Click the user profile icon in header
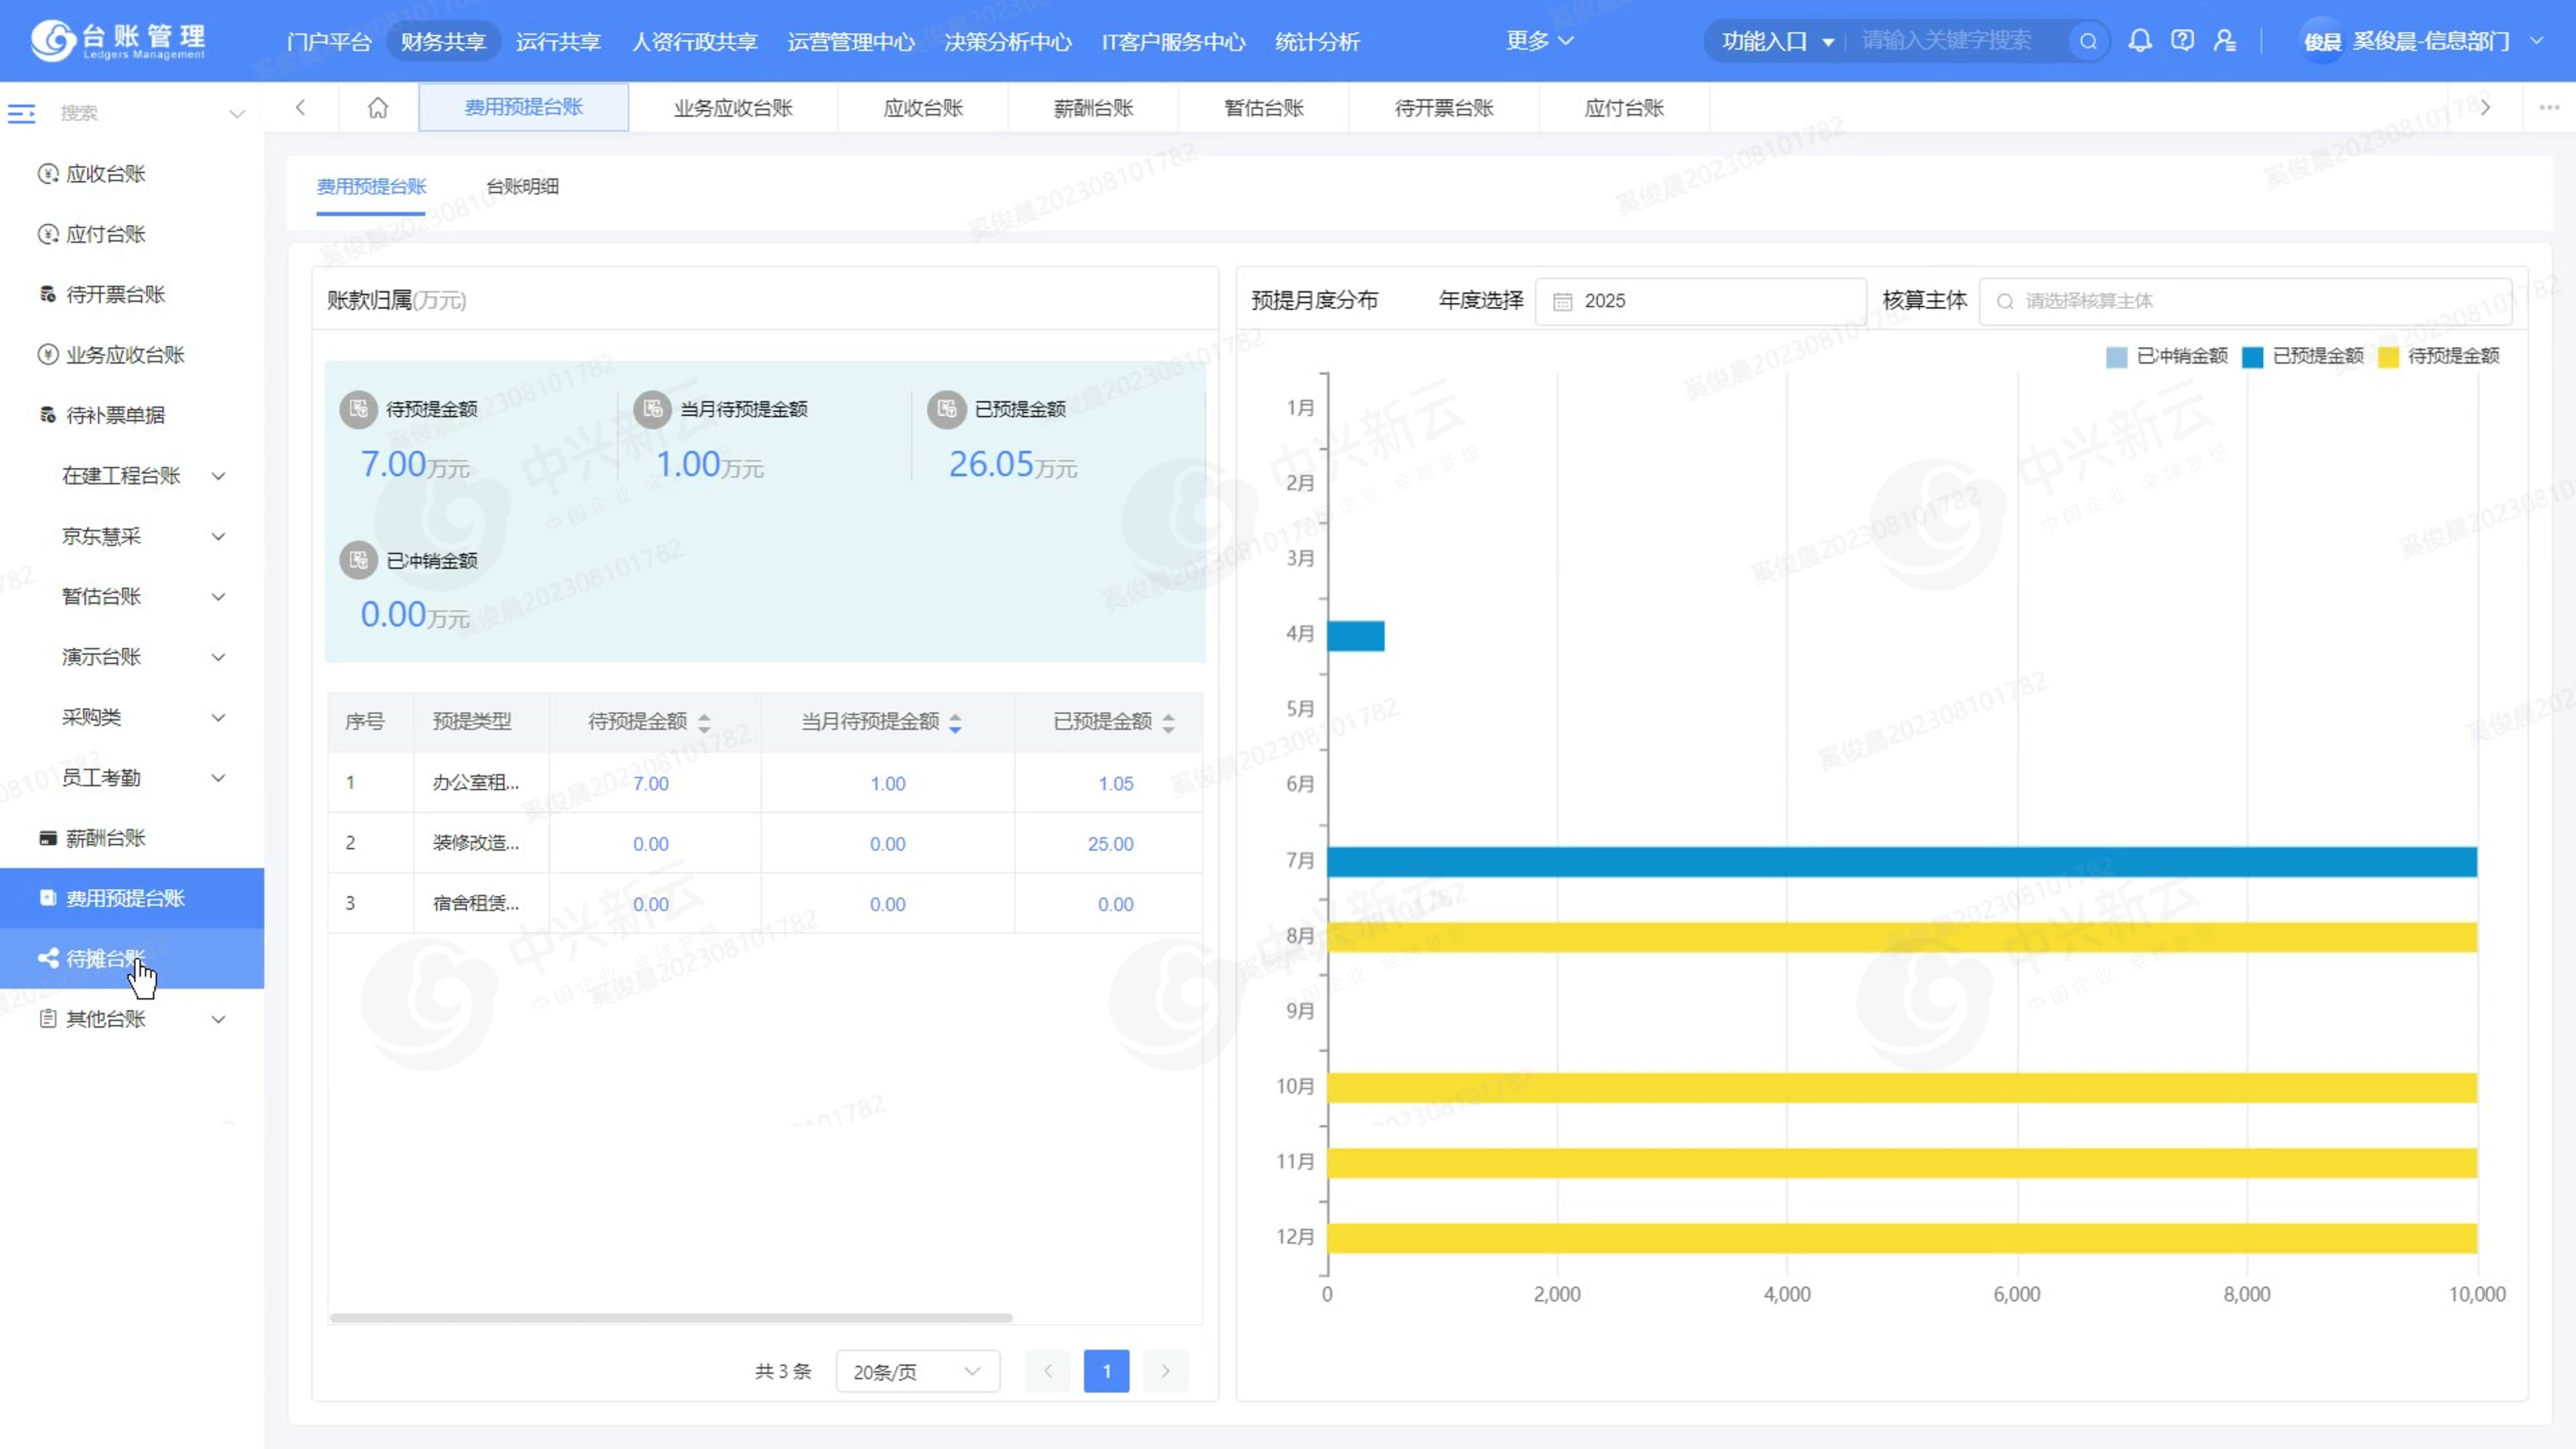 (2225, 41)
